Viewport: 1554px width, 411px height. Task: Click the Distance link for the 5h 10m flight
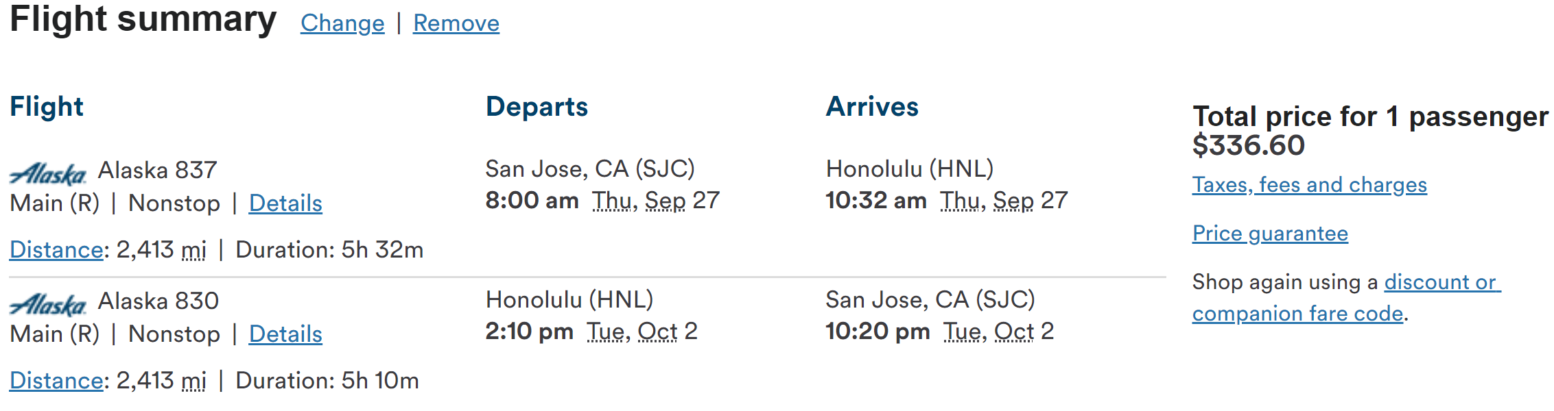point(56,381)
